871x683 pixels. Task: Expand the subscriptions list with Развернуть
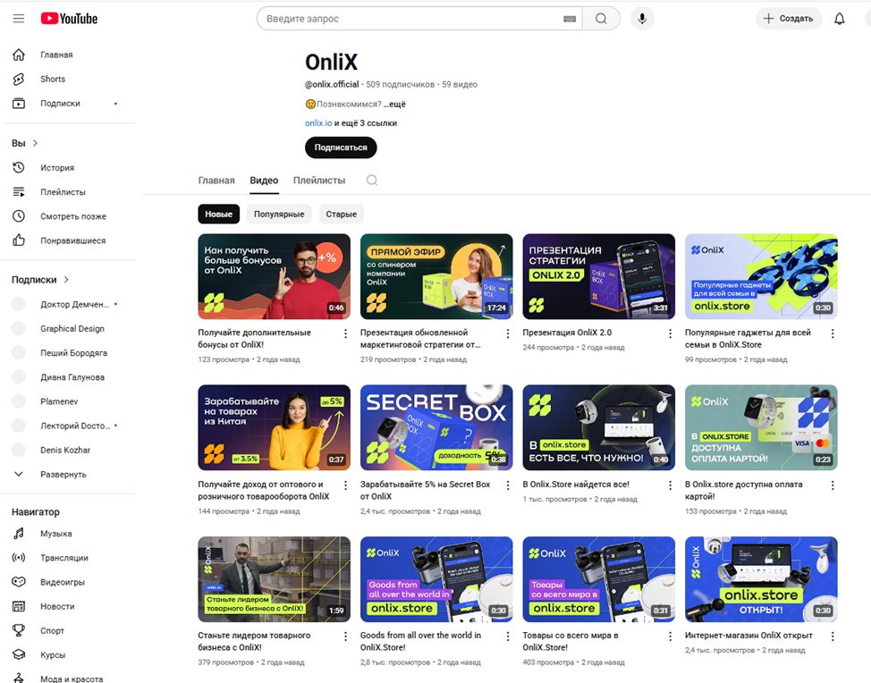point(63,475)
